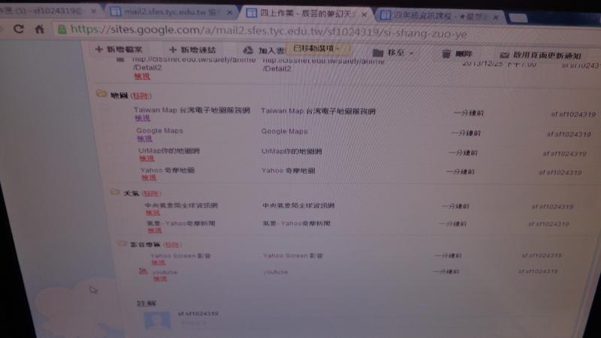Viewport: 601px width, 338px height.
Task: Click the green padlock security icon
Action: tap(62, 29)
